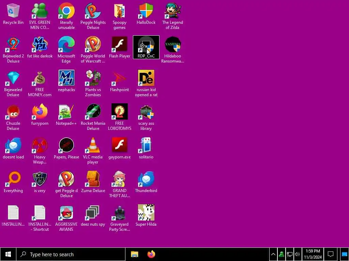Select the IINSTALLIN... text file
The image size is (349, 261).
[x=13, y=216]
